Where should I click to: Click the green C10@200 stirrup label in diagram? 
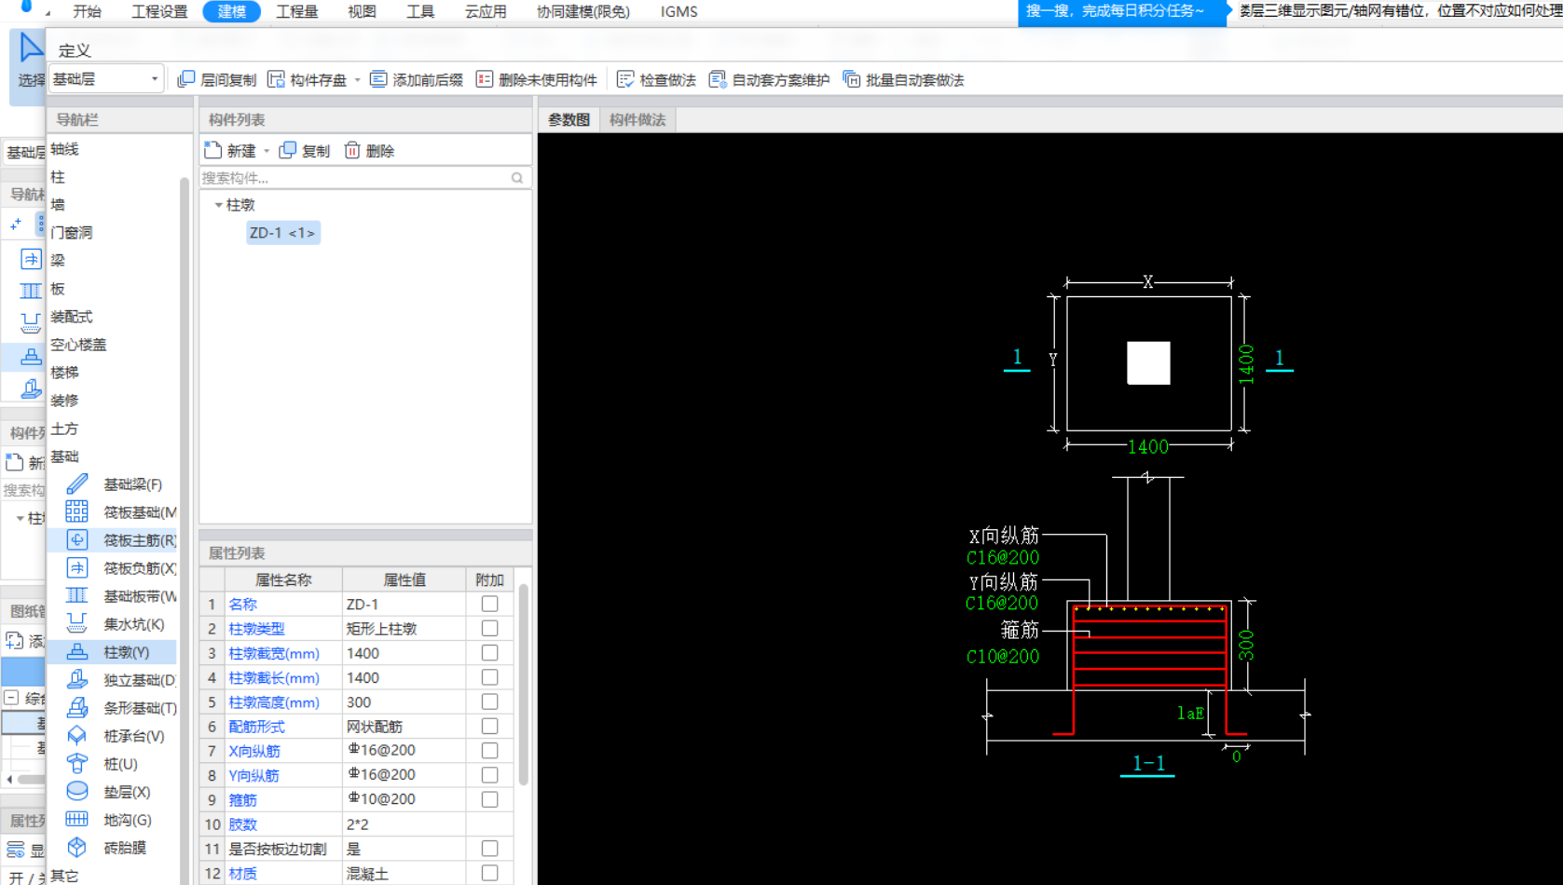pyautogui.click(x=1003, y=657)
